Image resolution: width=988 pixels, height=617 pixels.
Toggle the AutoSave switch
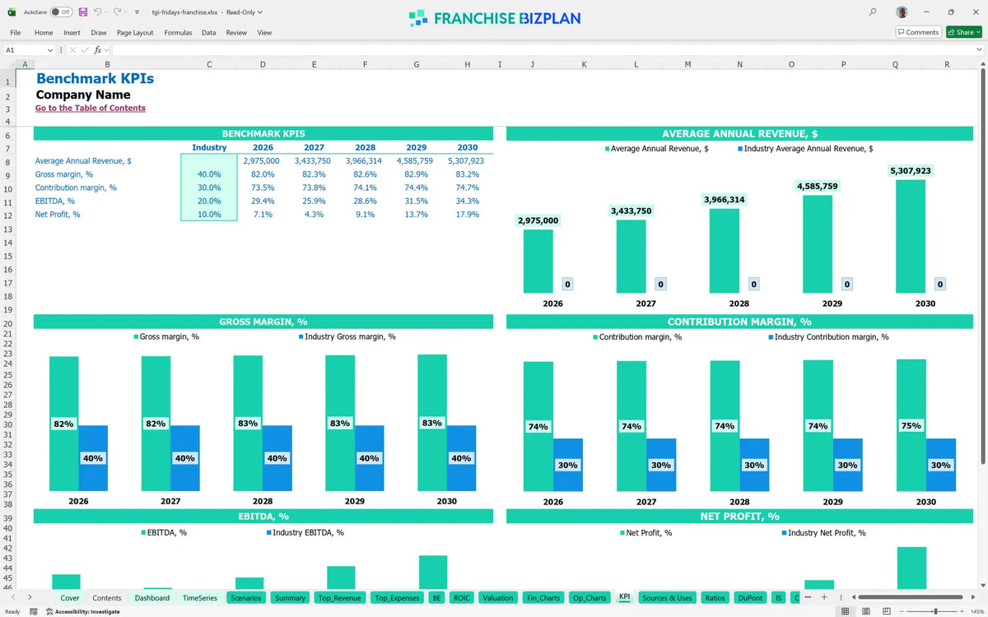tap(60, 12)
